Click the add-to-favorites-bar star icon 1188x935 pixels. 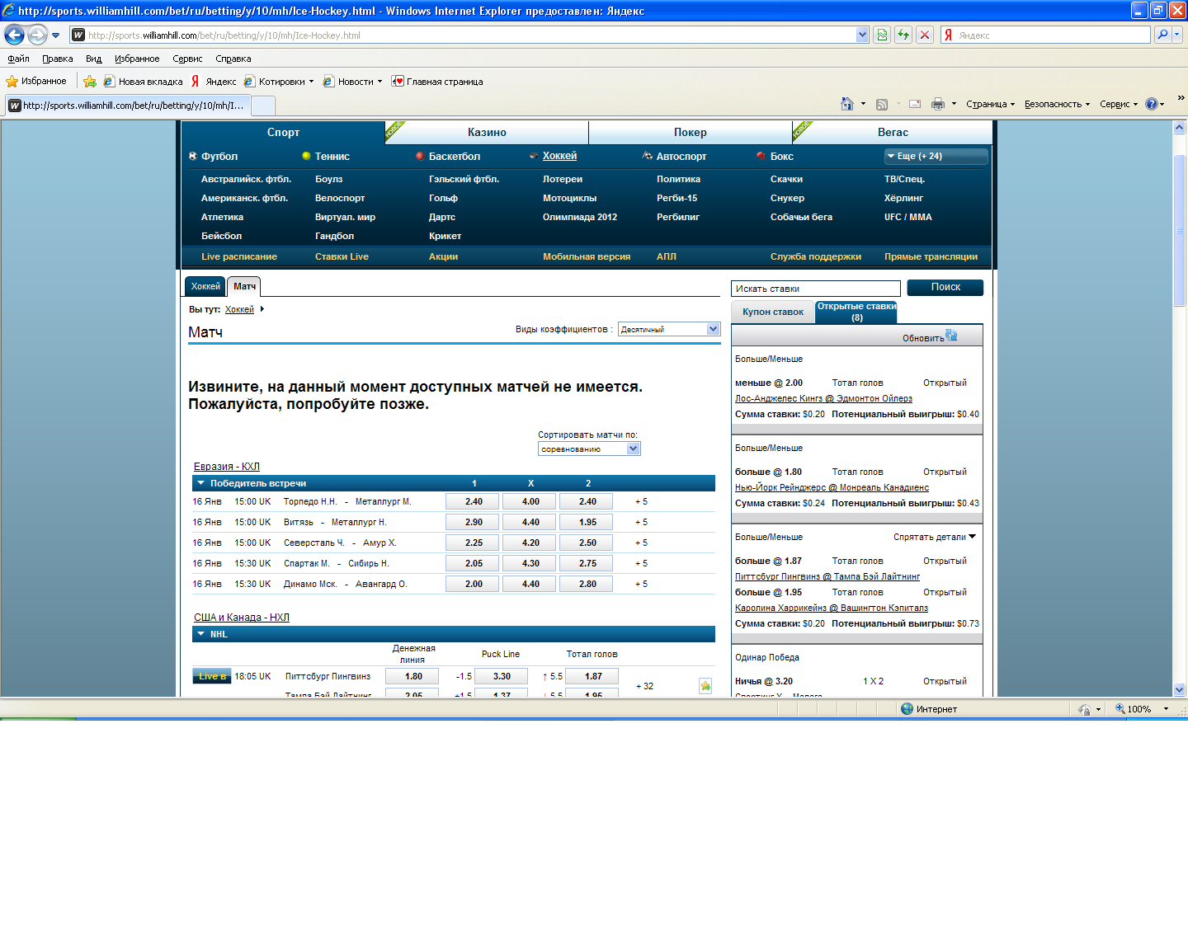[90, 81]
